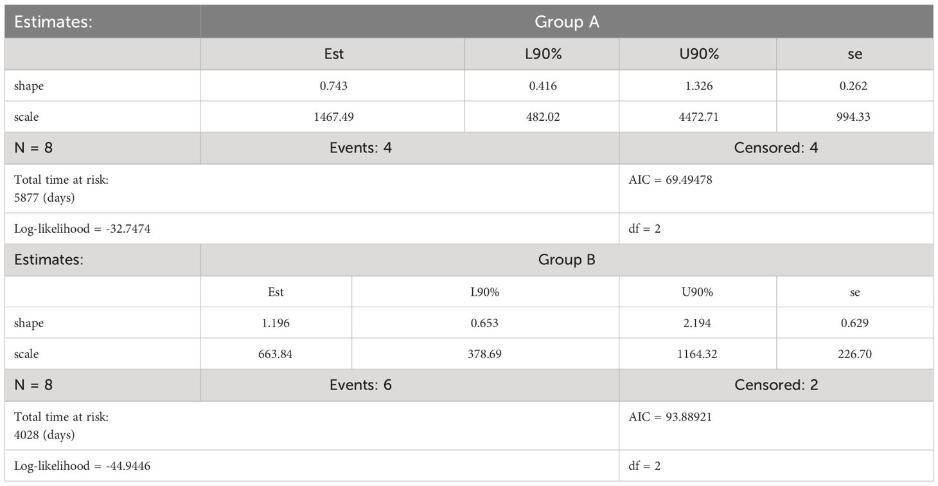Click Total time at risk 5877 days
The width and height of the screenshot is (938, 486).
(x=312, y=188)
